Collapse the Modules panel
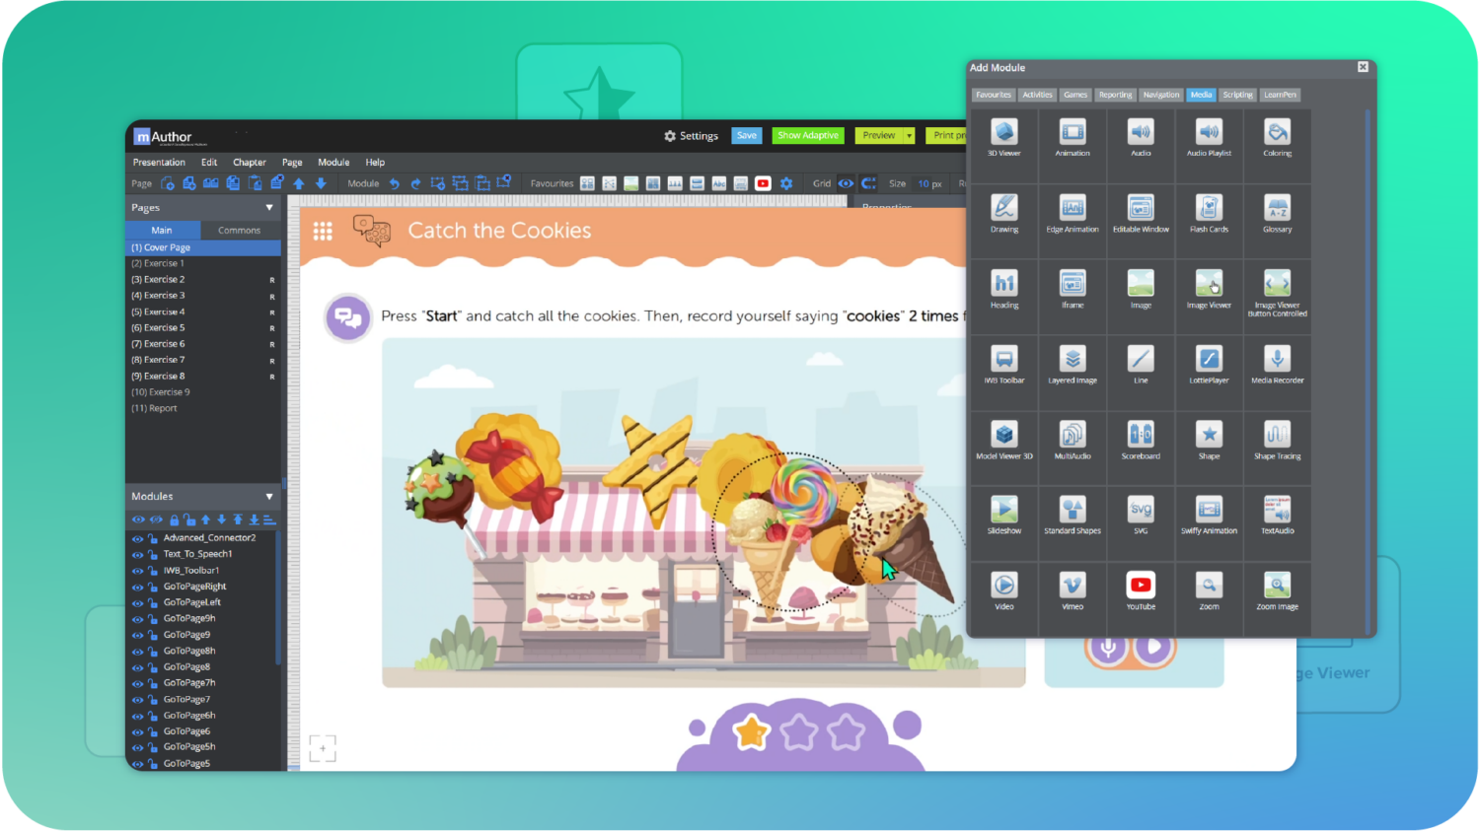This screenshot has width=1480, height=831. click(267, 496)
